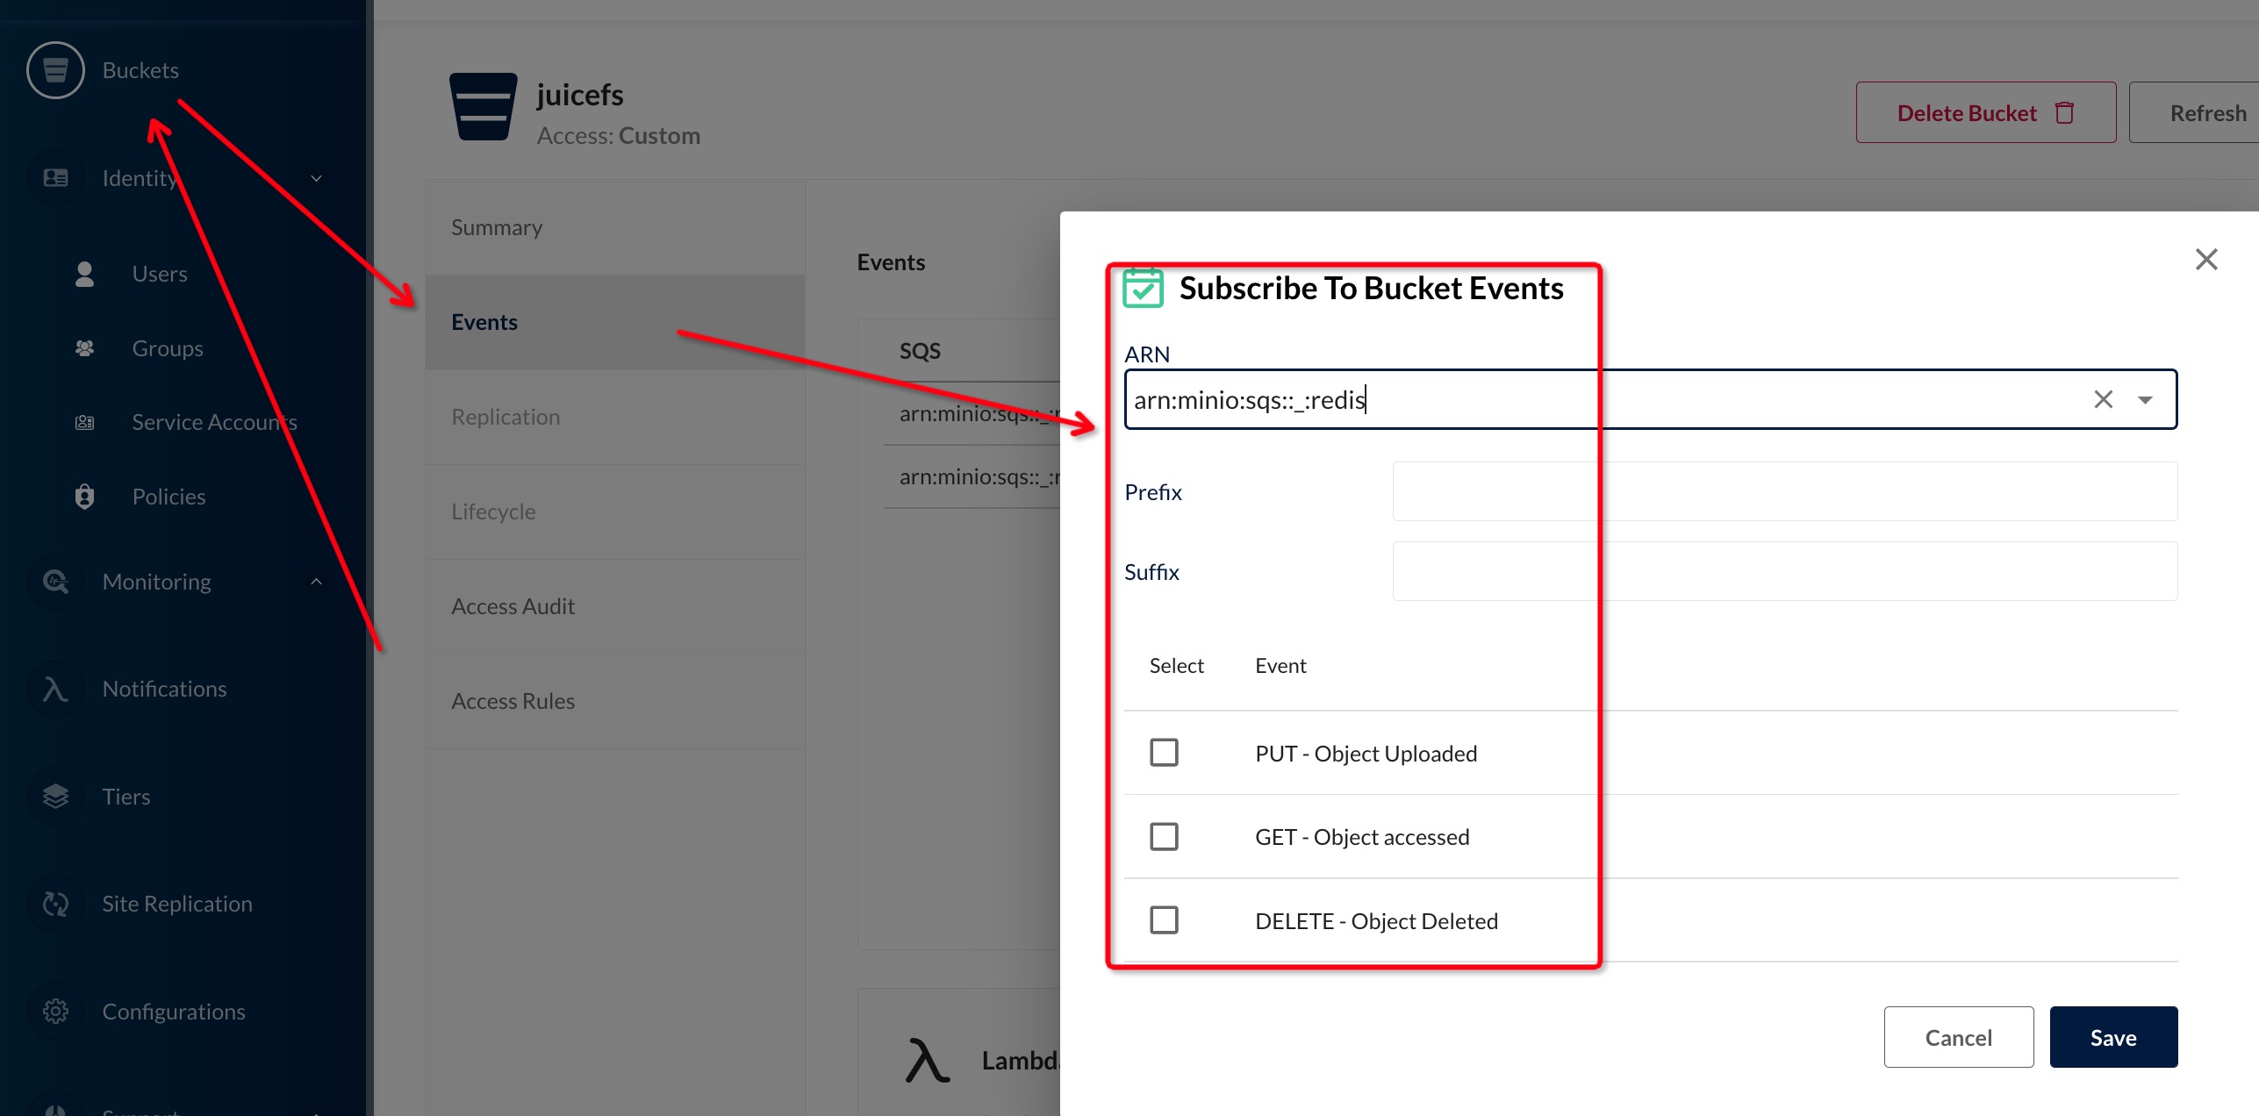This screenshot has height=1116, width=2259.
Task: Tick DELETE - Object Deleted checkbox
Action: (x=1164, y=920)
